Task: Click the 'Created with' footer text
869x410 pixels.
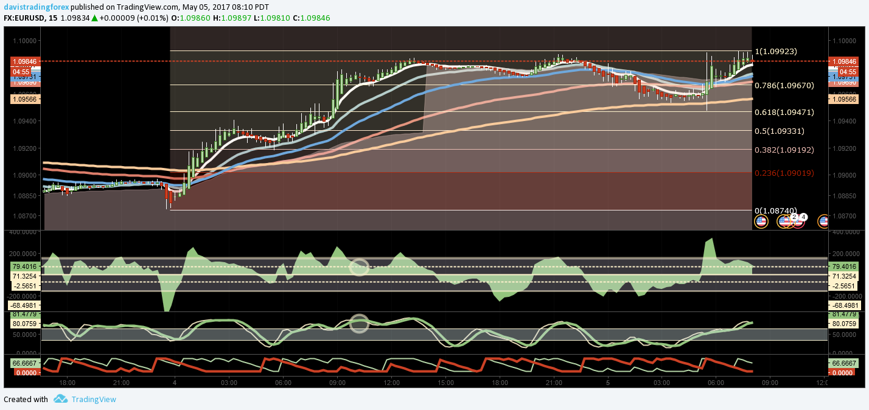Action: (x=26, y=400)
